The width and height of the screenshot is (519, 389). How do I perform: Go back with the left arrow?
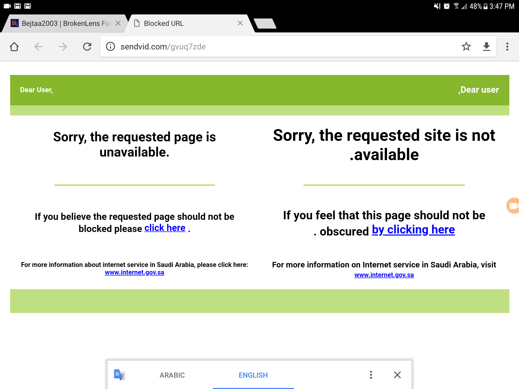(39, 47)
